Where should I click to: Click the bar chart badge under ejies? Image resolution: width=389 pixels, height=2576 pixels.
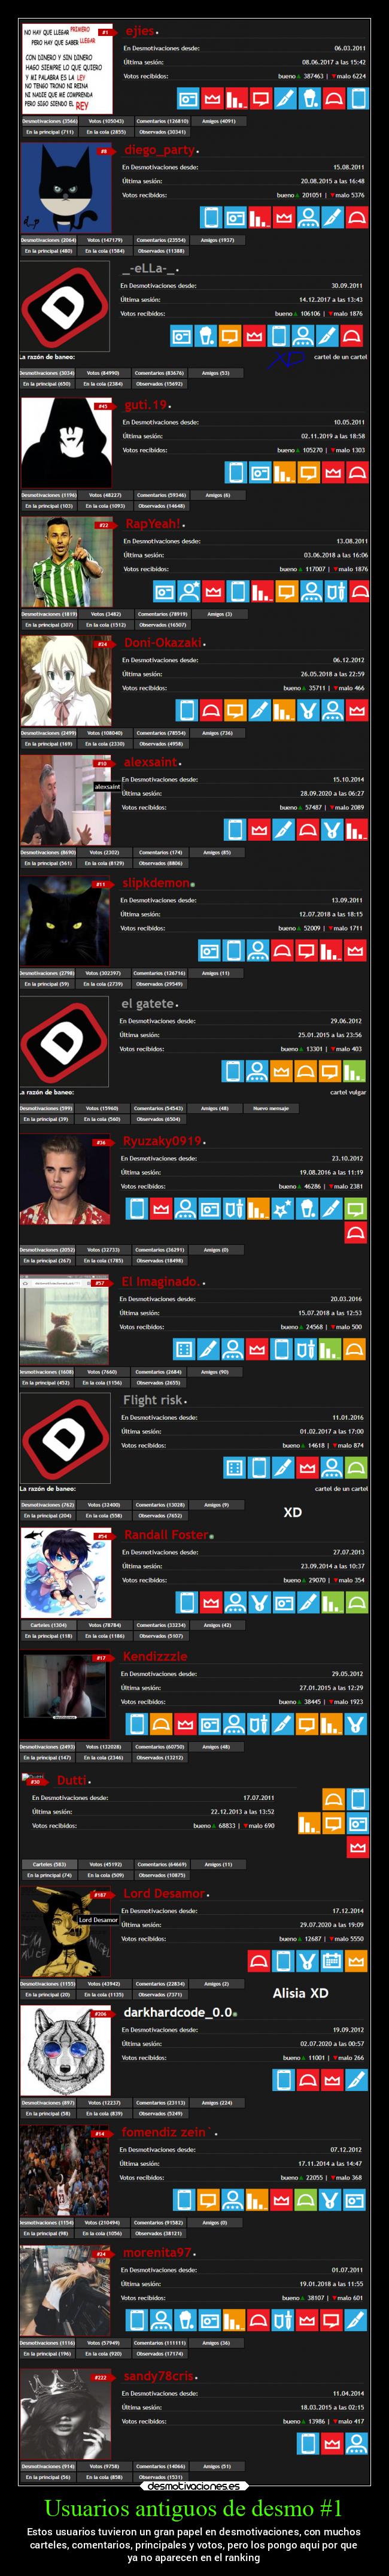(236, 99)
